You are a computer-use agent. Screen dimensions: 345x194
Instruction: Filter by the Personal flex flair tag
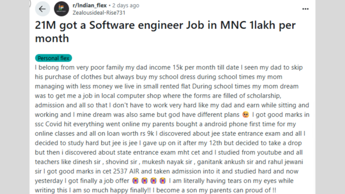pos(53,58)
